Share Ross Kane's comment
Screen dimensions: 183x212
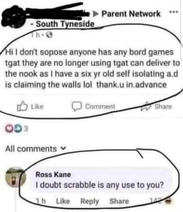[x=119, y=201]
